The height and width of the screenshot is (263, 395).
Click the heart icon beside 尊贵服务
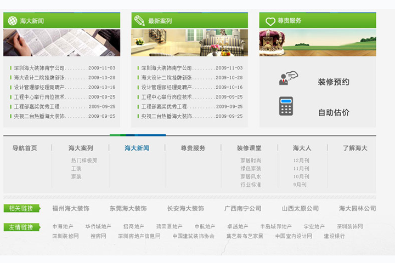point(270,21)
